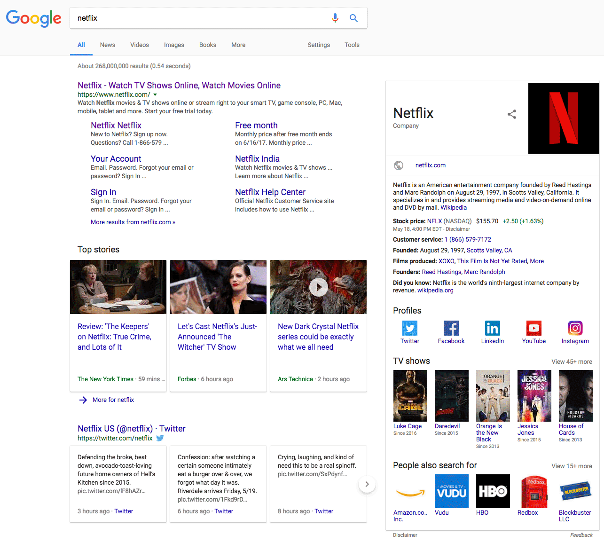Open Settings menu
This screenshot has height=542, width=604.
[319, 45]
